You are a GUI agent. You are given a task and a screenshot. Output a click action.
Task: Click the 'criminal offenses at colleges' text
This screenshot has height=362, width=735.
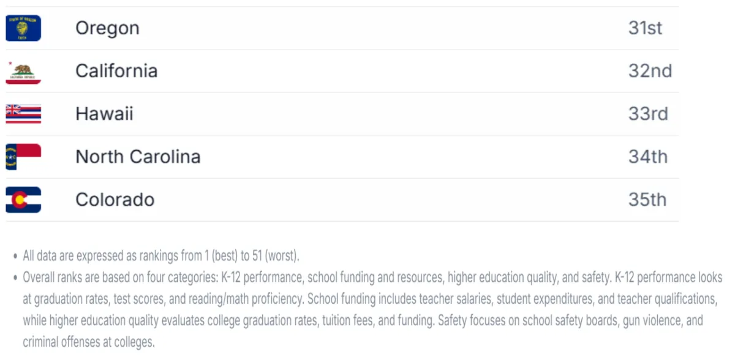(89, 342)
